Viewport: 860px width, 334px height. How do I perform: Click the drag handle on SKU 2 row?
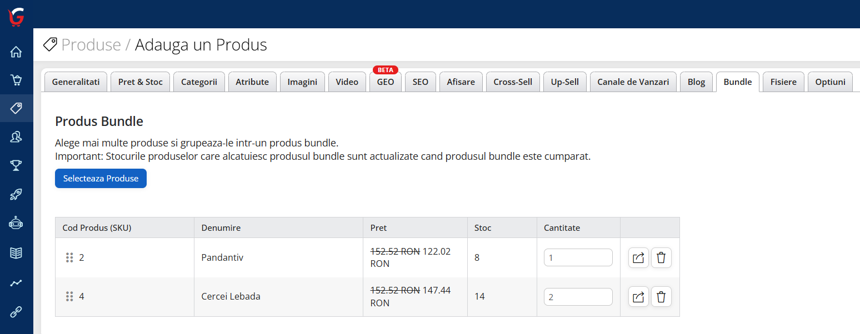[69, 257]
